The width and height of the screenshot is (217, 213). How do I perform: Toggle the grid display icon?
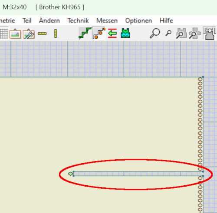point(4,33)
